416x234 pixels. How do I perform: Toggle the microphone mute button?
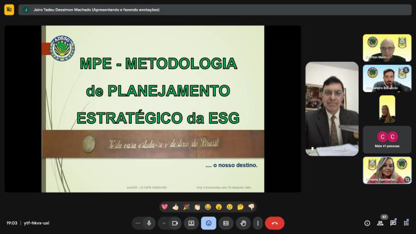[x=149, y=223]
